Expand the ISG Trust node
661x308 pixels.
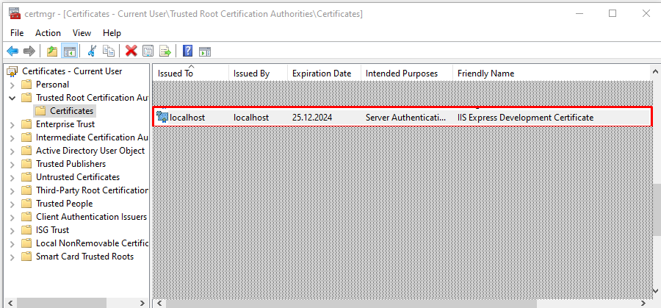(x=12, y=230)
